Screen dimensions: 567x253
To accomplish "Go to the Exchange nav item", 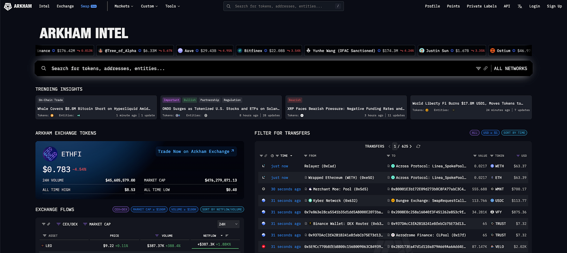I will 65,6.
